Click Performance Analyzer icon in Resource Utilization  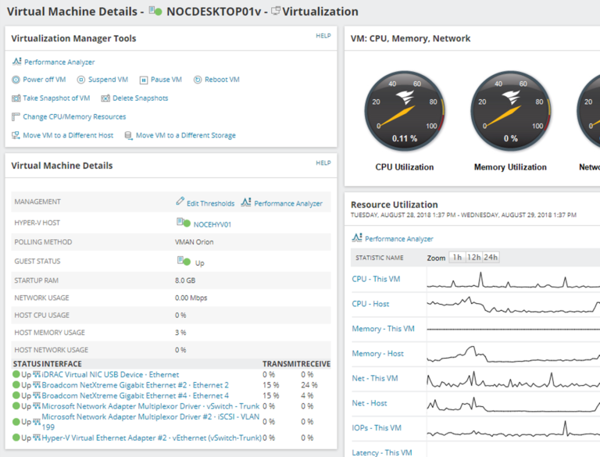[356, 237]
